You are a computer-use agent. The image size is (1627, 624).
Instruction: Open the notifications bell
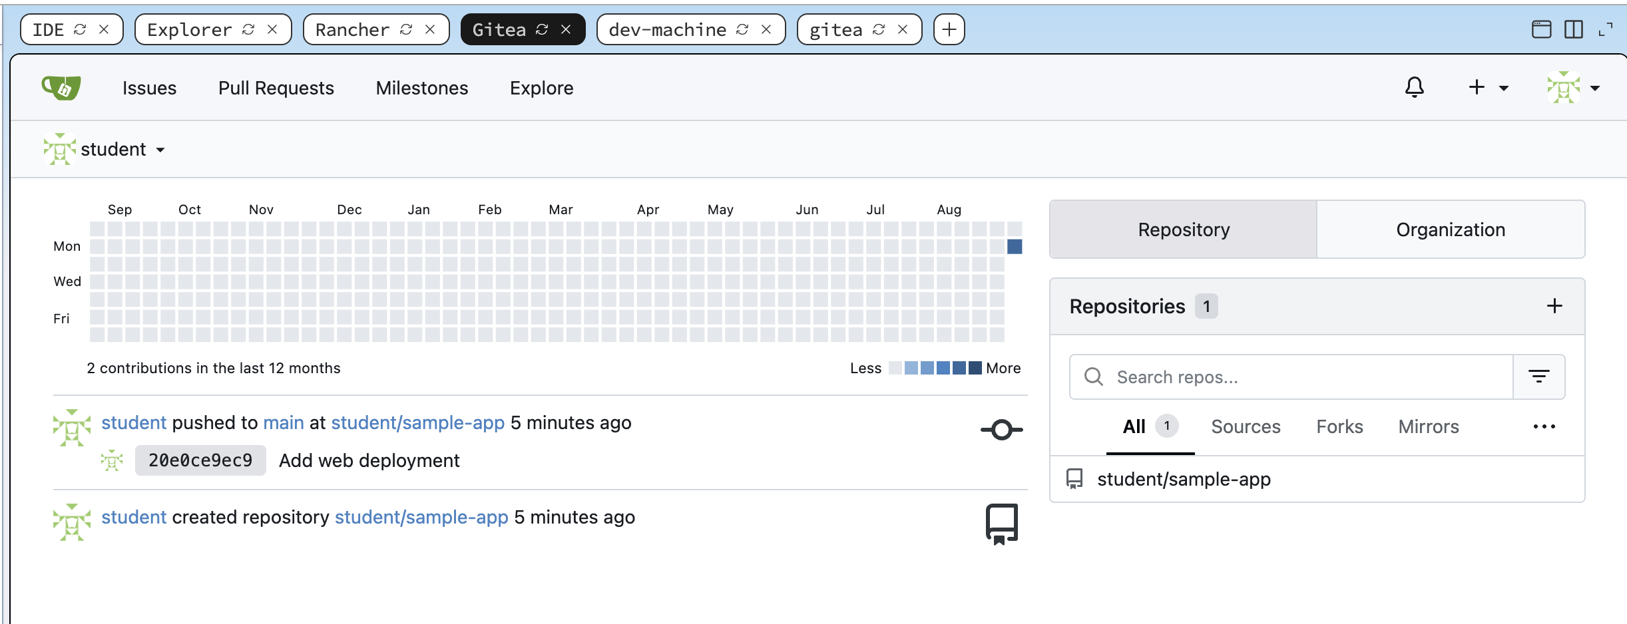[x=1415, y=87]
